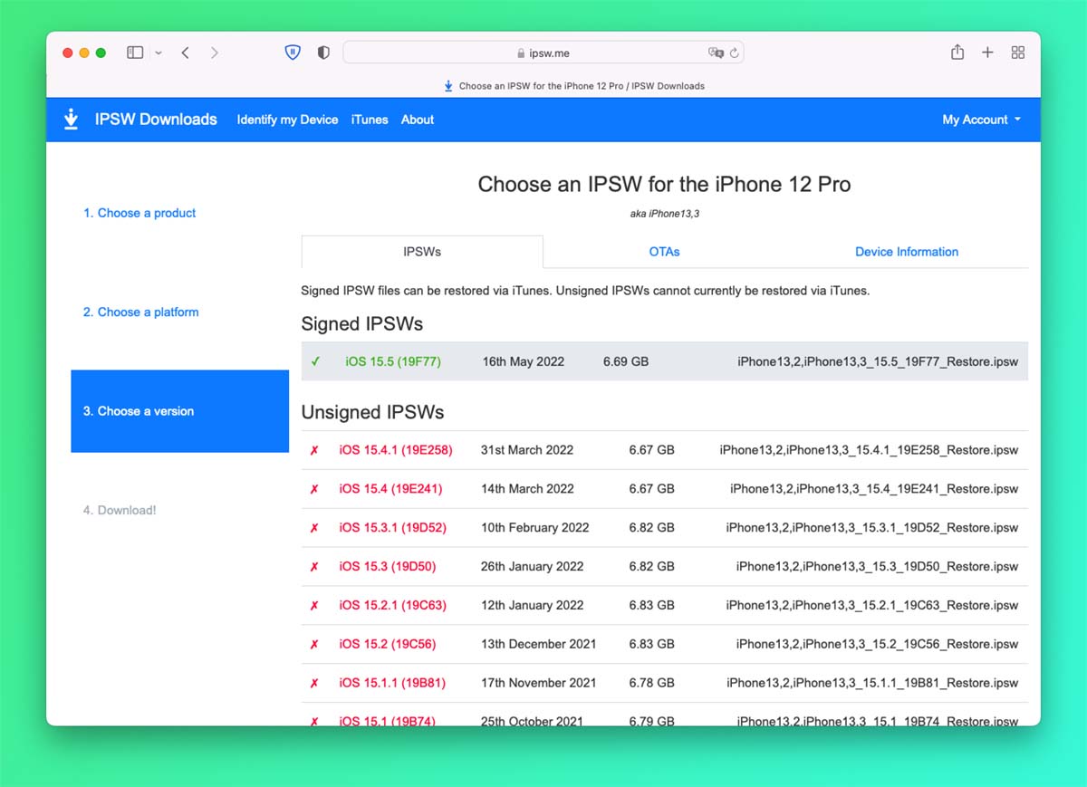Click the 14th March 2022 date
The width and height of the screenshot is (1087, 787).
click(x=527, y=489)
